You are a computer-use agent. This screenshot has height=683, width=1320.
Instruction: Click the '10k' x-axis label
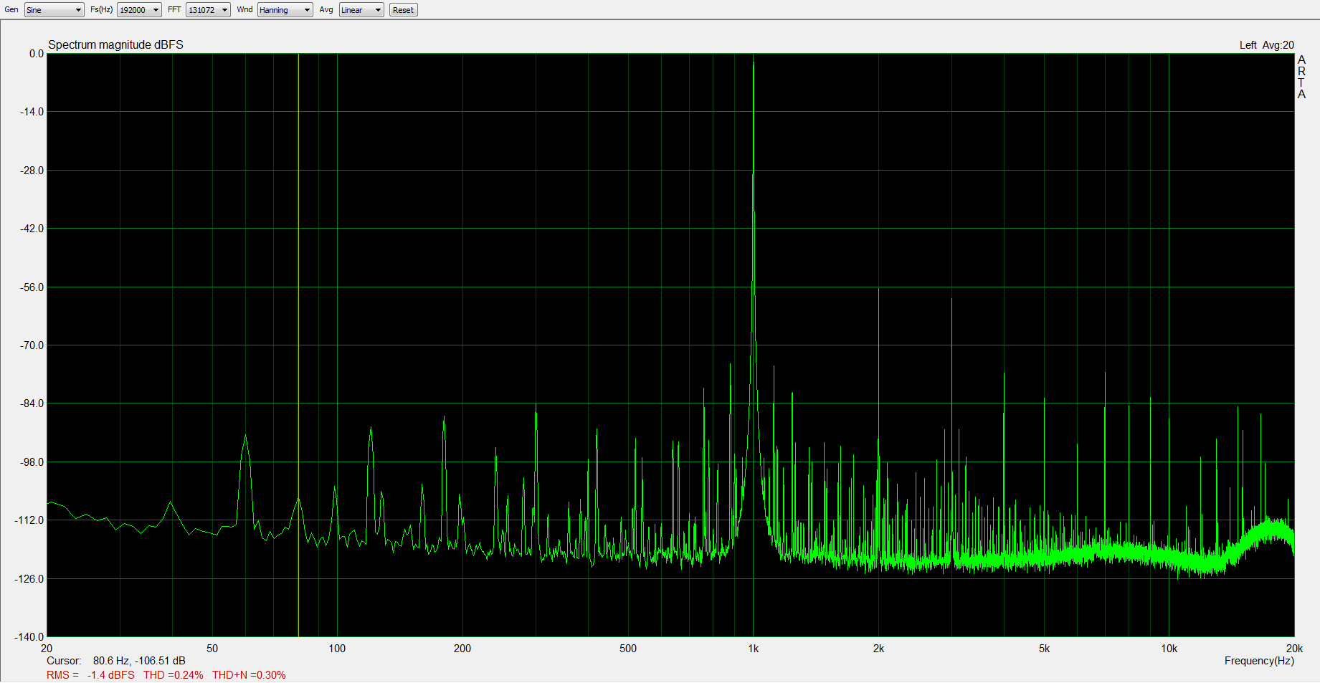1169,649
